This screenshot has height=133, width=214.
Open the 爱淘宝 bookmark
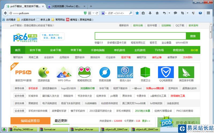pos(80,19)
